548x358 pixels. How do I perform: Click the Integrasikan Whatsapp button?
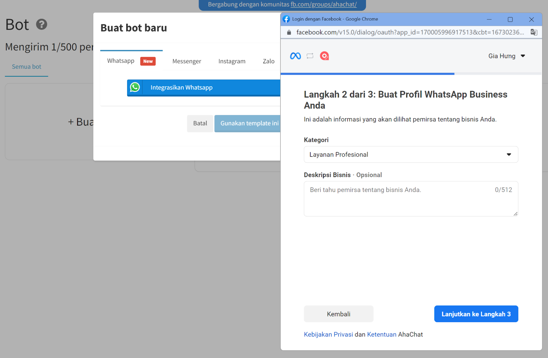tap(204, 88)
